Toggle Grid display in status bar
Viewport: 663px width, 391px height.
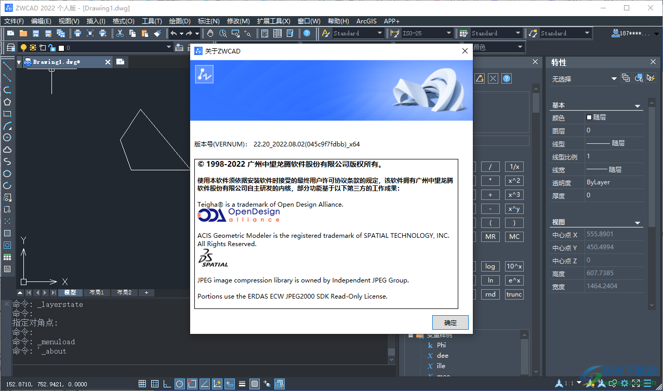coord(155,384)
